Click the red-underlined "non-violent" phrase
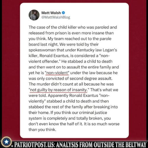This screenshot has width=148, height=148. (x=57, y=73)
